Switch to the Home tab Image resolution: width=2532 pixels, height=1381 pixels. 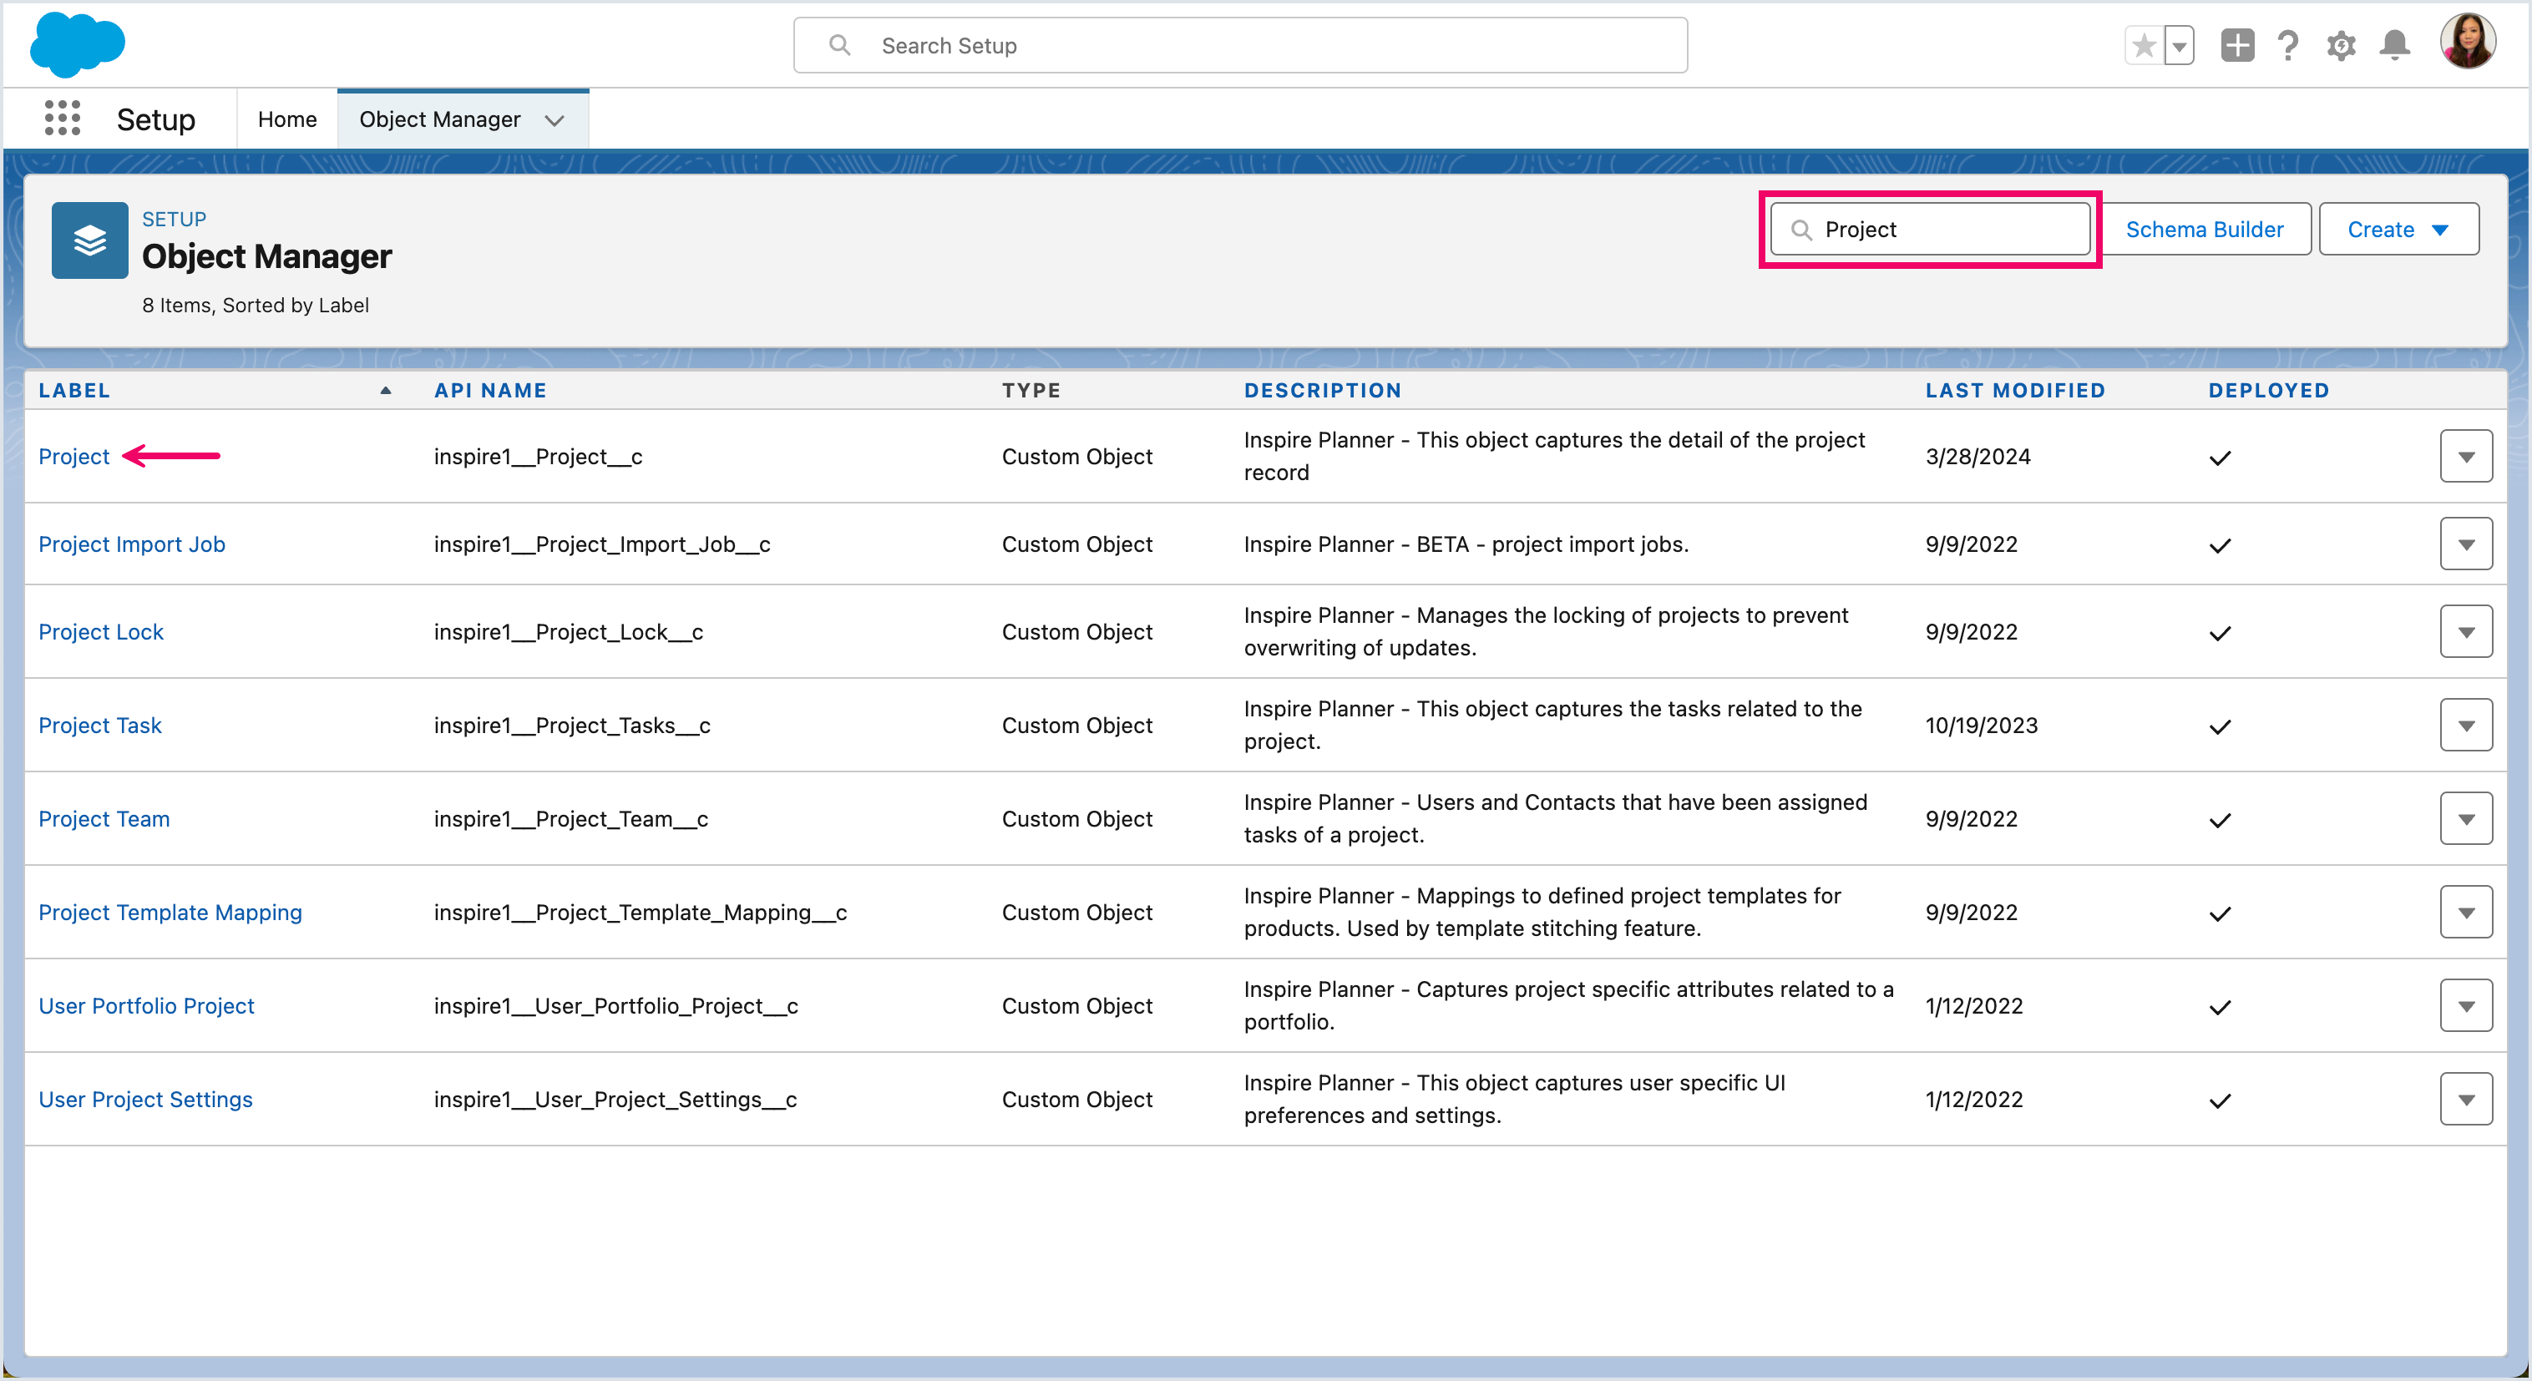(x=287, y=119)
